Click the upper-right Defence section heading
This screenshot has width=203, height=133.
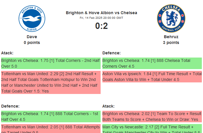click(x=112, y=53)
